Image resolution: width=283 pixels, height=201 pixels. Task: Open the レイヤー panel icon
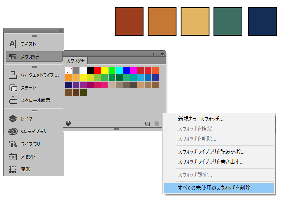(x=13, y=119)
